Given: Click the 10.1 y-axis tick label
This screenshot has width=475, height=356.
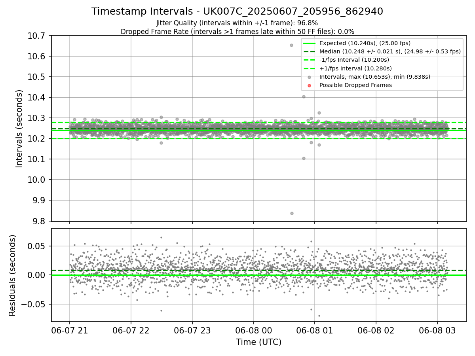Looking at the screenshot, I should (36, 159).
